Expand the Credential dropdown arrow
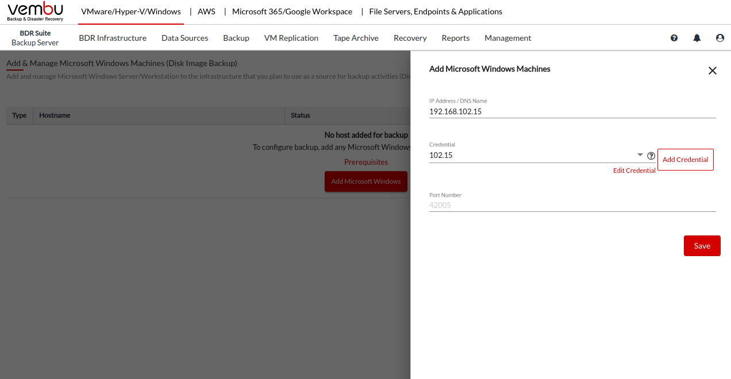Viewport: 731px width, 379px height. pos(640,155)
